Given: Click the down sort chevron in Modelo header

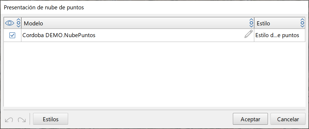Looking at the screenshot, I should click(x=251, y=26).
